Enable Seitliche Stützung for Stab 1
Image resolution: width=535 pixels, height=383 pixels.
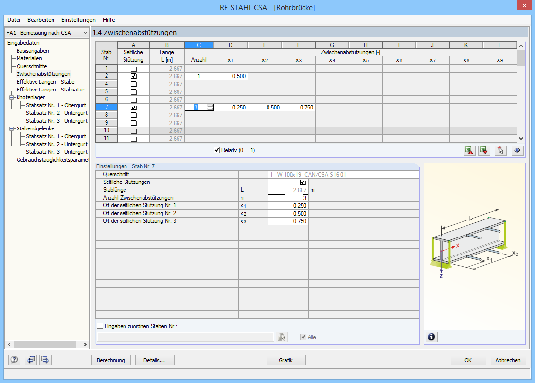coord(133,68)
